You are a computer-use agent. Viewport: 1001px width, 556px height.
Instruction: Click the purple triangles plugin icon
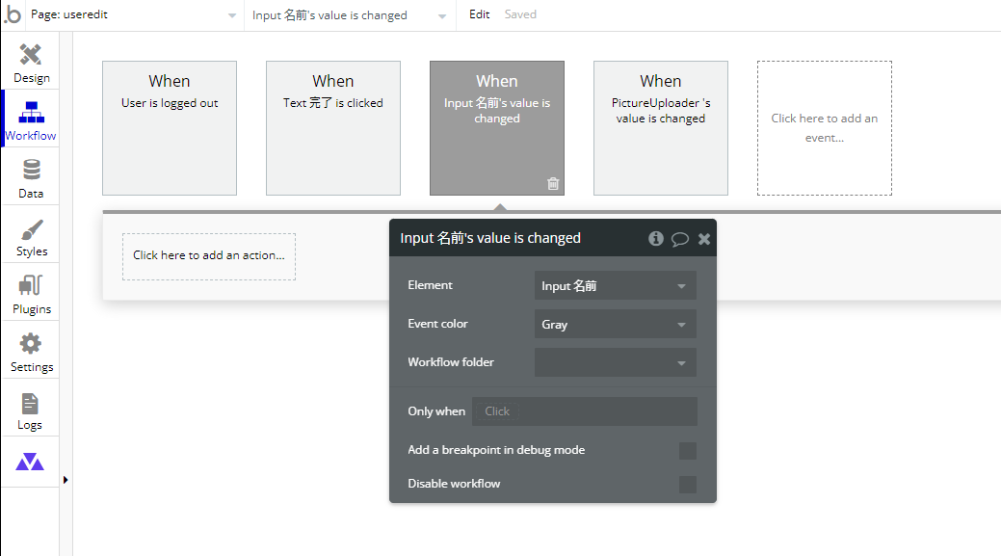[30, 462]
